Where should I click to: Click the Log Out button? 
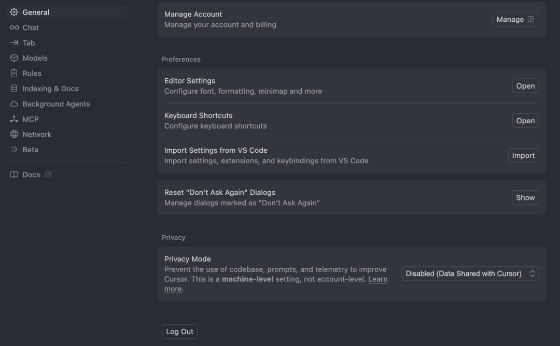[179, 331]
